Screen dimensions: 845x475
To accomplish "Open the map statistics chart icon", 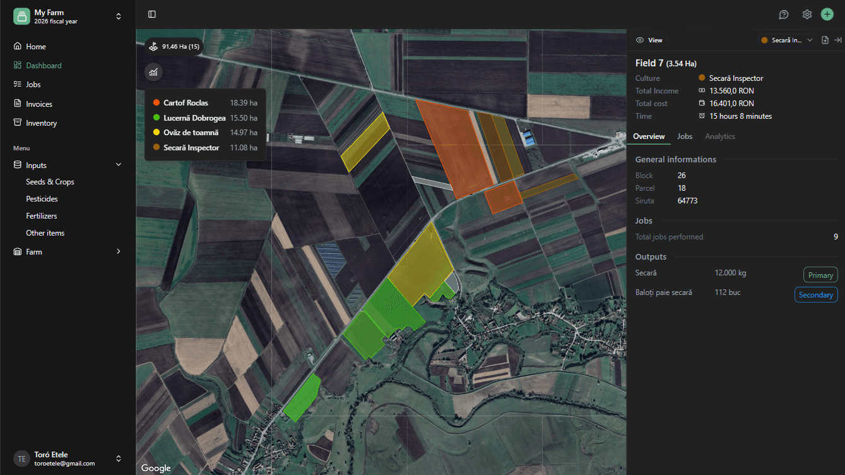I will tap(153, 72).
